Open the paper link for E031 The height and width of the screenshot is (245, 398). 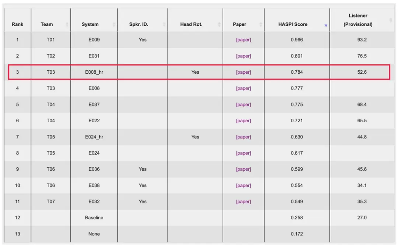point(243,56)
